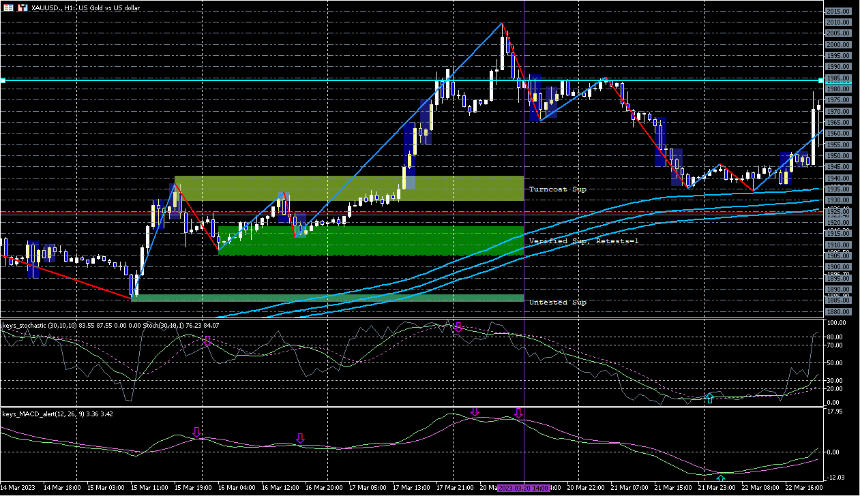Click the 1960.00 price scale label
Screen dimensions: 860x496
click(837, 134)
